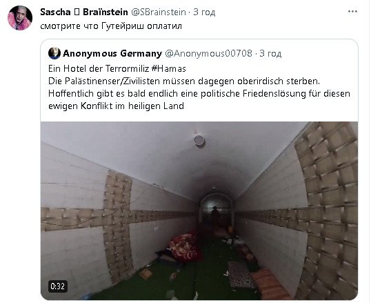Click the missing-glyph symbol in Sascha's name
Screen dimensions: 371x303
(77, 12)
